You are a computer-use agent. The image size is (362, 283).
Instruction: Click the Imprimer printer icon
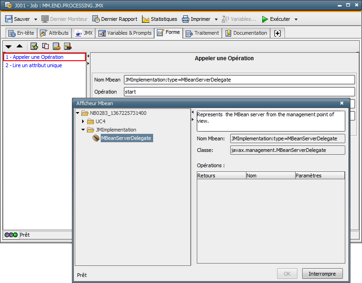point(186,19)
